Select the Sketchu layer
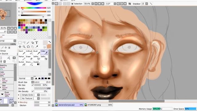The height and width of the screenshot is (111, 197). pyautogui.click(x=7, y=67)
